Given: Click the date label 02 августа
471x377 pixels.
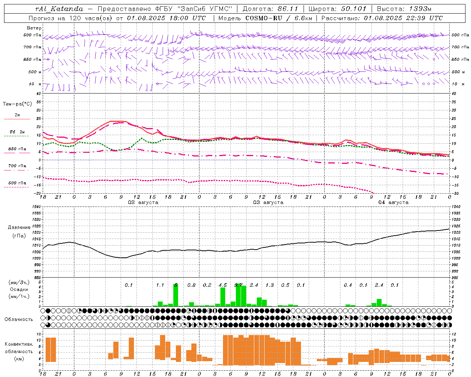Looking at the screenshot, I should [143, 202].
